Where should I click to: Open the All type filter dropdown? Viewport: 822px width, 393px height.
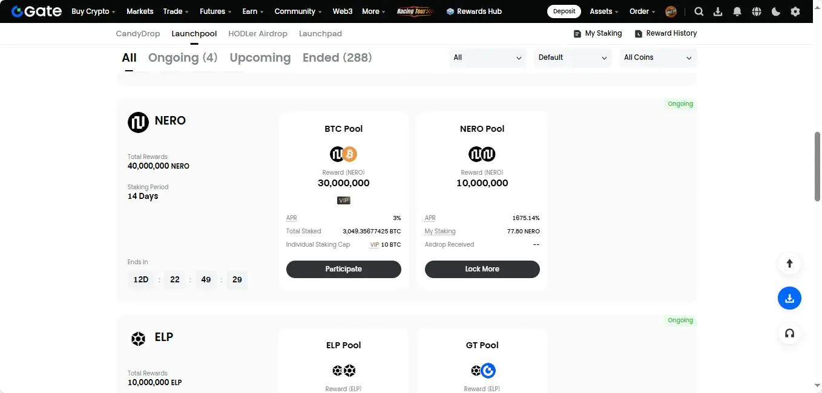488,57
